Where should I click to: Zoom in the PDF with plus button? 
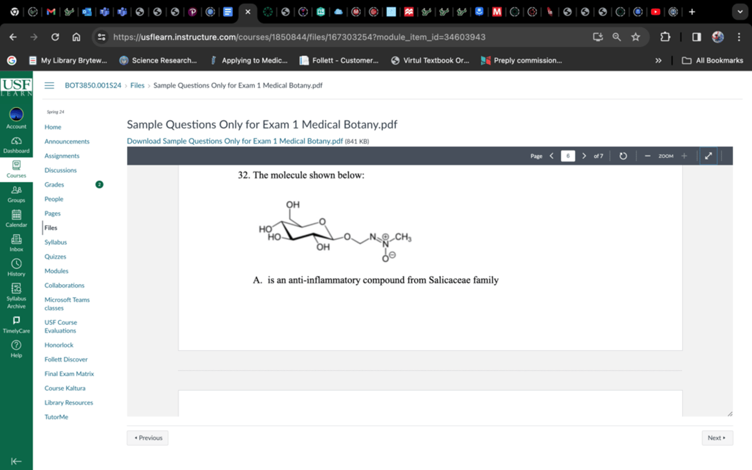(684, 156)
